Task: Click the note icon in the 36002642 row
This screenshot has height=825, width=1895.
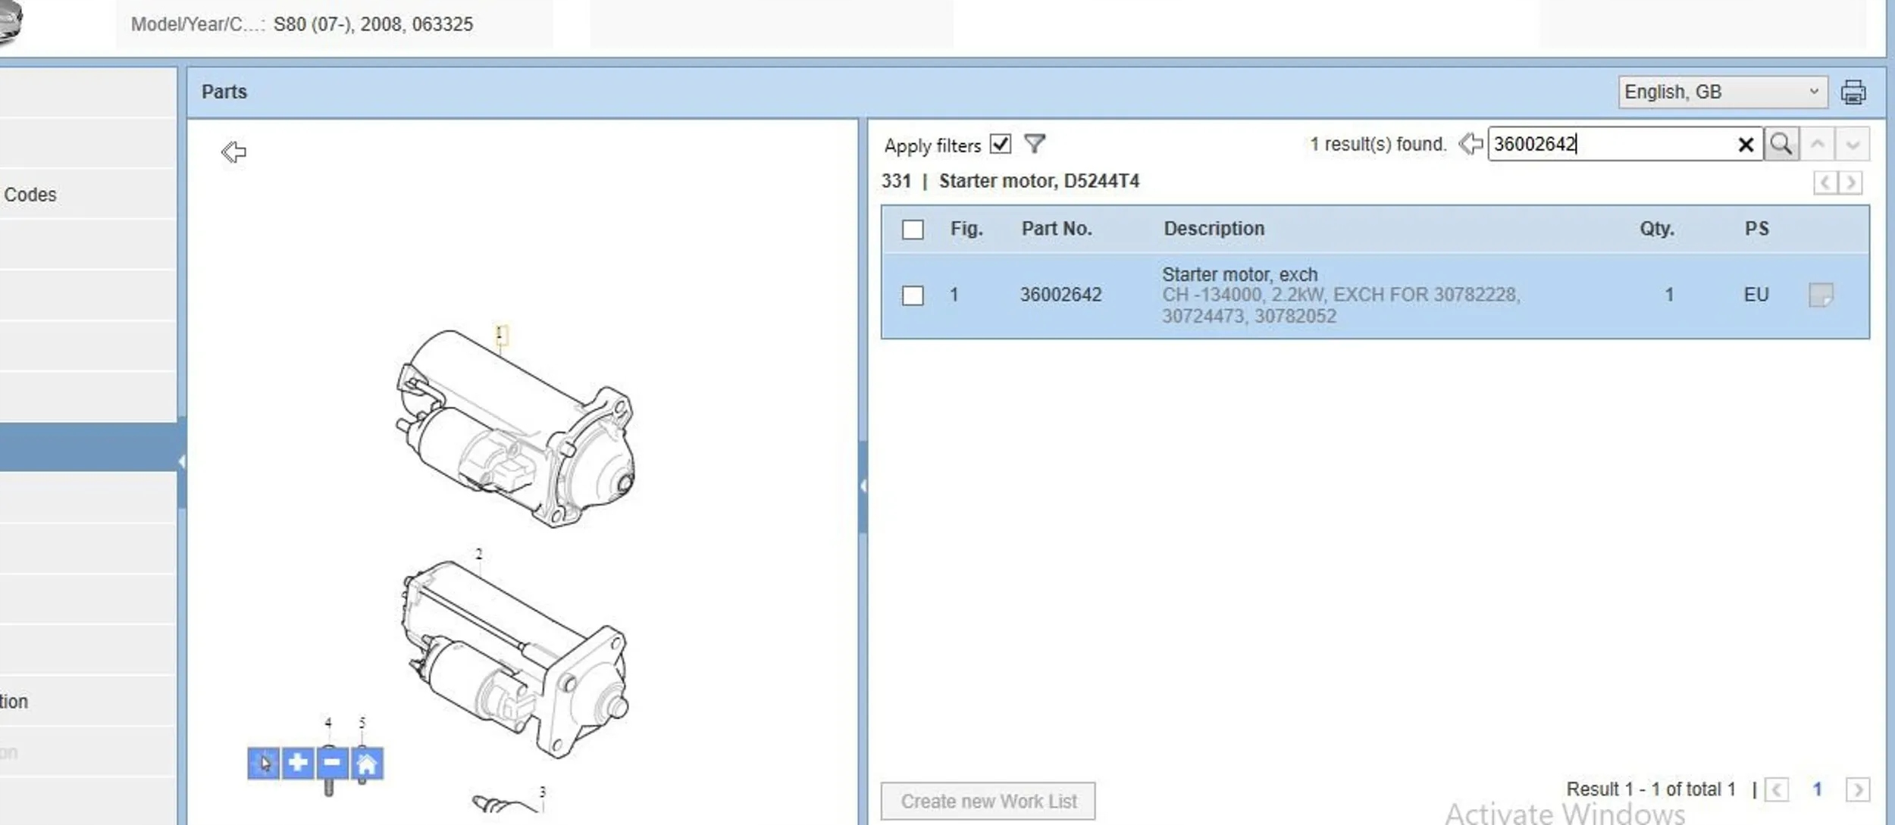Action: coord(1820,295)
